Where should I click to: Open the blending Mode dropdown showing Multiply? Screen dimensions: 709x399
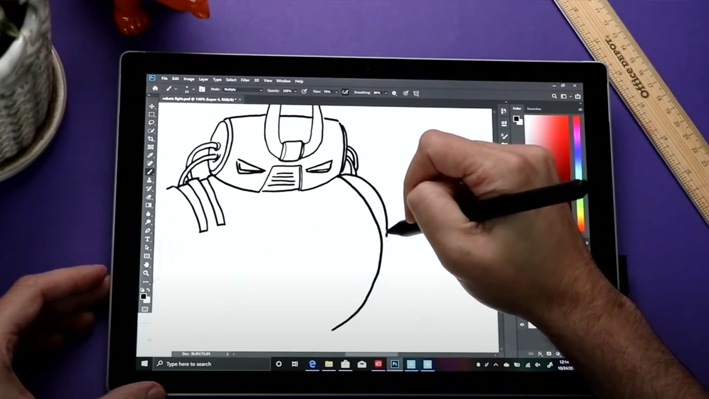pos(243,90)
